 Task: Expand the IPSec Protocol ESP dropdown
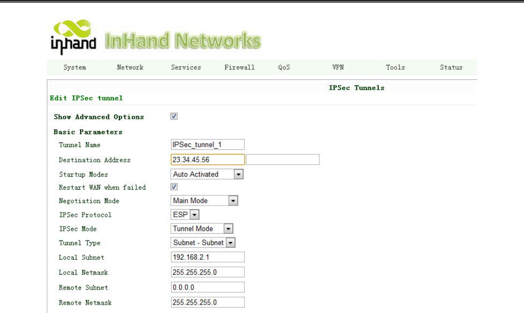(x=185, y=214)
